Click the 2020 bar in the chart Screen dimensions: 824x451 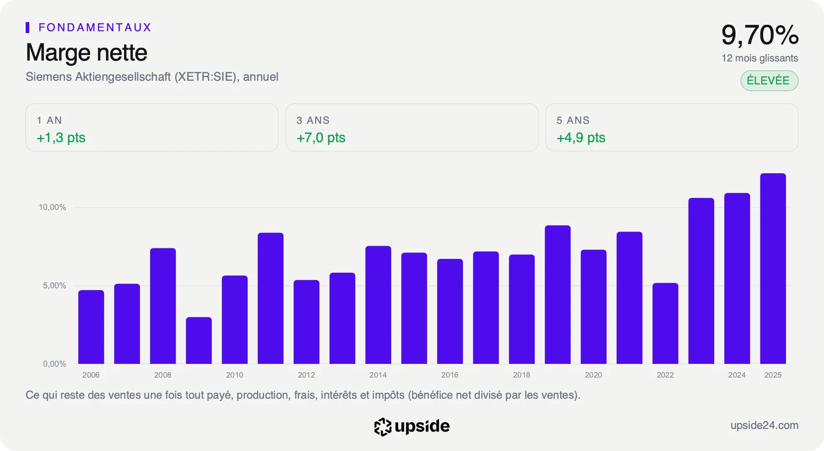pyautogui.click(x=593, y=307)
